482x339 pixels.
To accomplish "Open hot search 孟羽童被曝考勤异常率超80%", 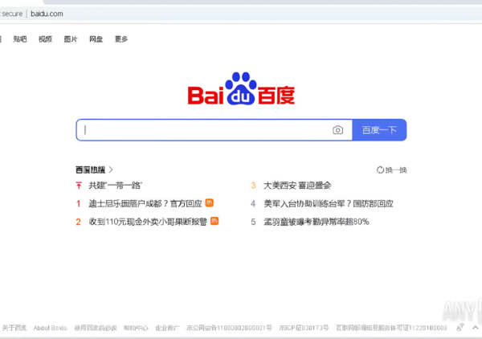I will tap(317, 222).
